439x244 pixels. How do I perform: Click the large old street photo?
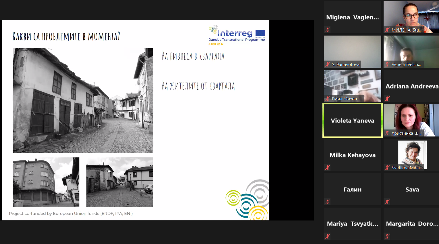83,100
